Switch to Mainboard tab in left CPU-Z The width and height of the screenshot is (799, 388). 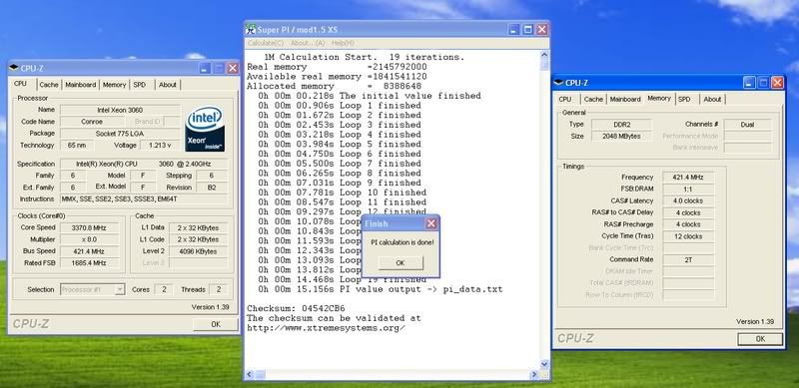(81, 85)
